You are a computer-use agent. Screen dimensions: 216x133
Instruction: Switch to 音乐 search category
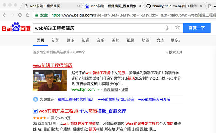click(x=100, y=41)
